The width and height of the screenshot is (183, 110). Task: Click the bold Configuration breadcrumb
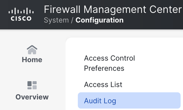[99, 20]
